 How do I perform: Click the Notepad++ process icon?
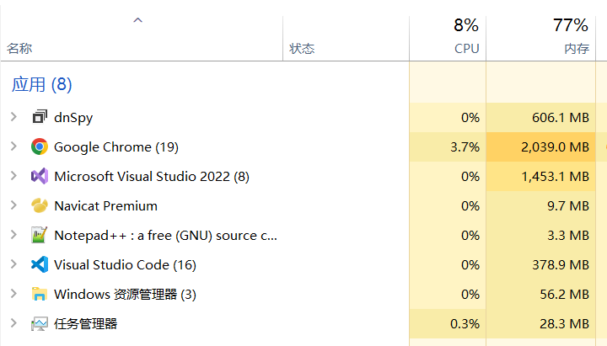(40, 235)
